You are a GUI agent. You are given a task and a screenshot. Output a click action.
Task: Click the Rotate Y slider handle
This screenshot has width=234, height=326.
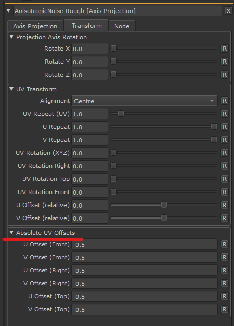pyautogui.click(x=113, y=62)
